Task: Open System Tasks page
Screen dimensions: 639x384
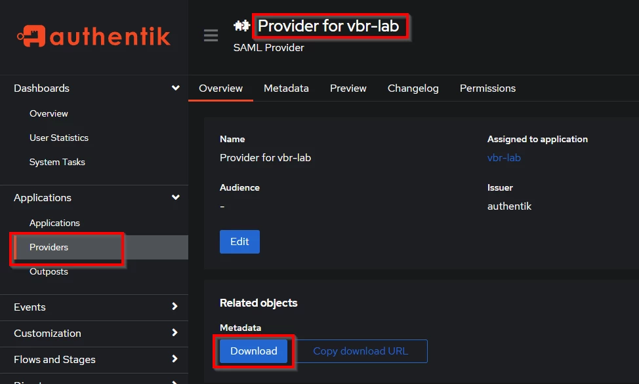Action: (x=57, y=162)
